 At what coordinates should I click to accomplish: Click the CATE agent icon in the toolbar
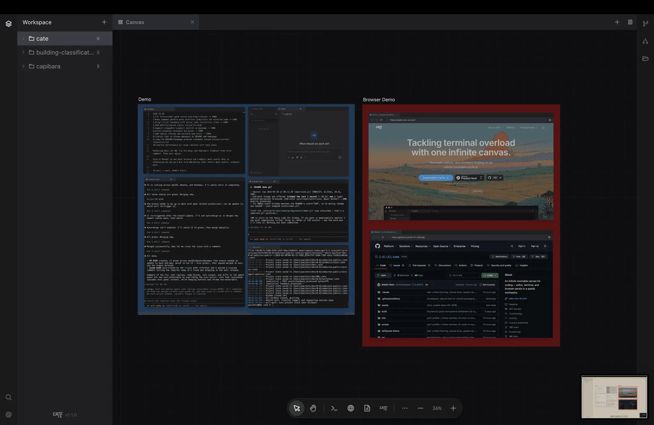pos(384,408)
